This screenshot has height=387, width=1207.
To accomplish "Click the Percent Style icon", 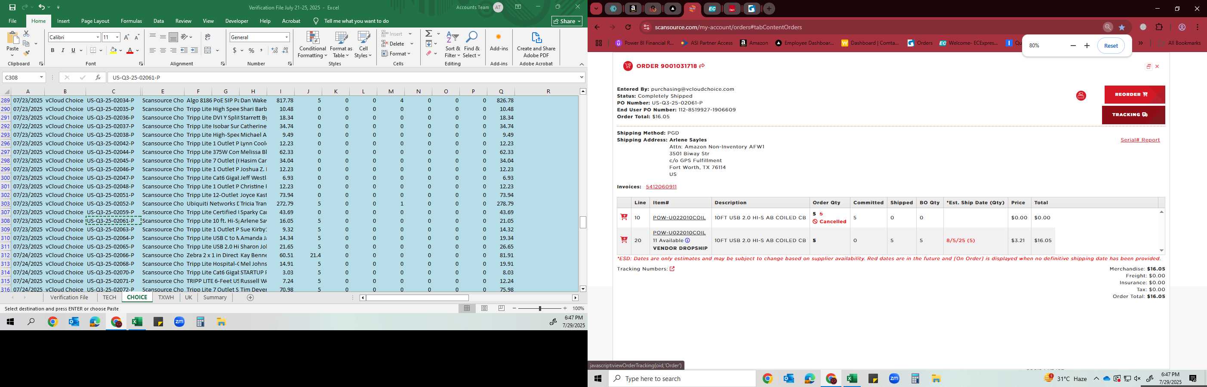I will coord(252,50).
